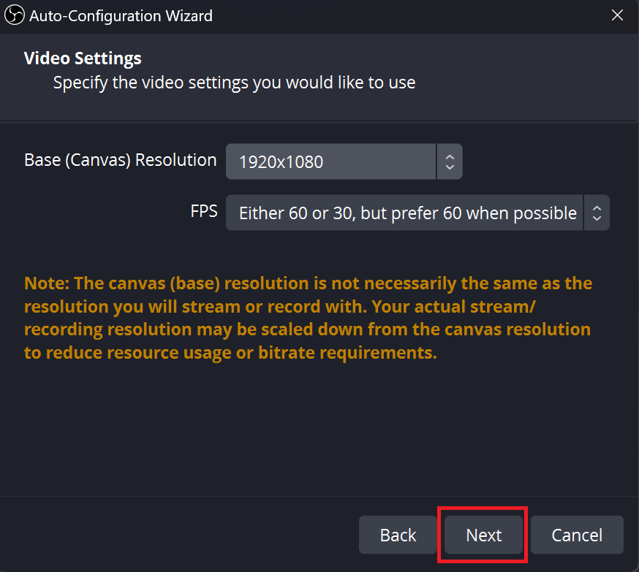Click the OBS logo in title bar
The width and height of the screenshot is (639, 572).
pyautogui.click(x=15, y=15)
